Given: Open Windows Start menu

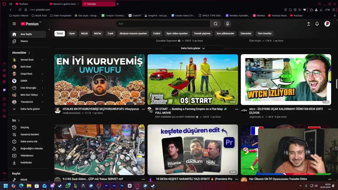Looking at the screenshot, I should [x=6, y=186].
